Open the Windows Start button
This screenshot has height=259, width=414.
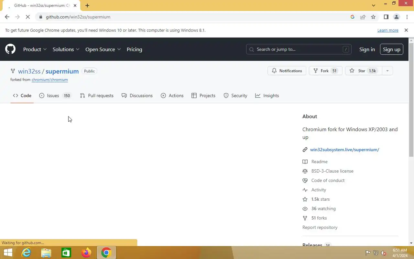click(8, 253)
